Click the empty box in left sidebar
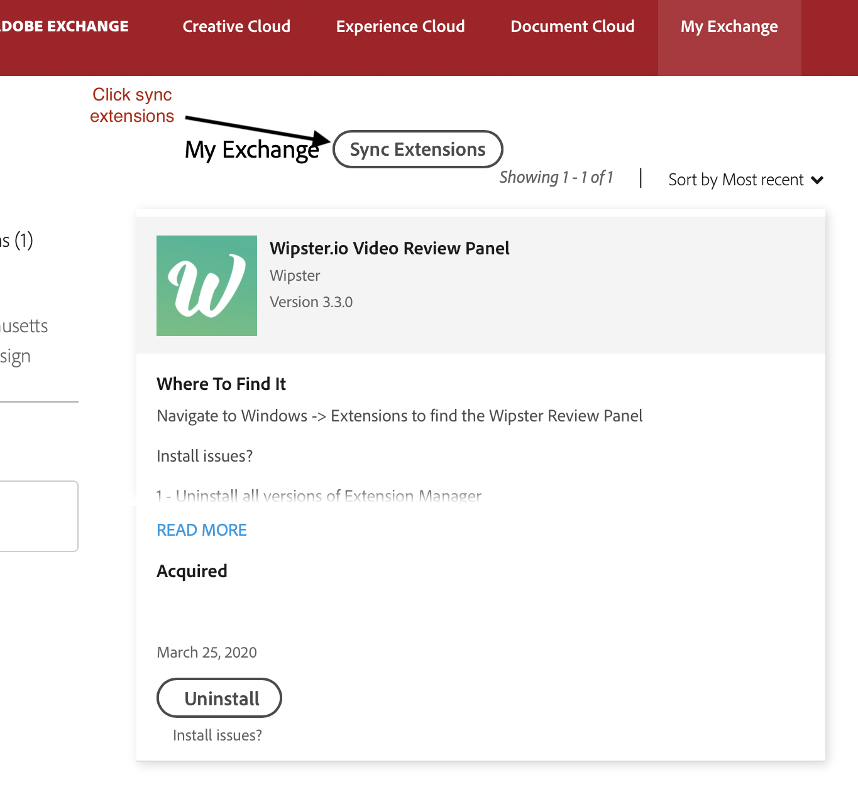This screenshot has width=858, height=797. tap(39, 516)
